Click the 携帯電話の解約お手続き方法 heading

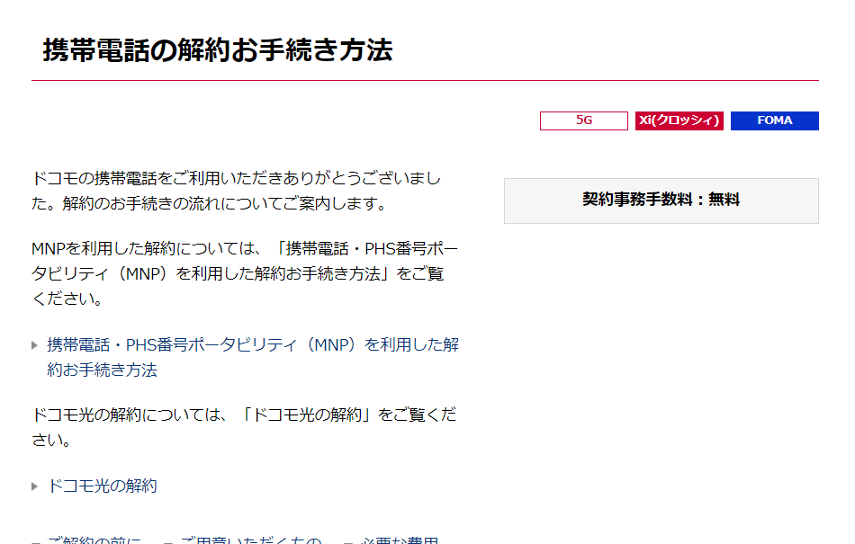point(218,50)
